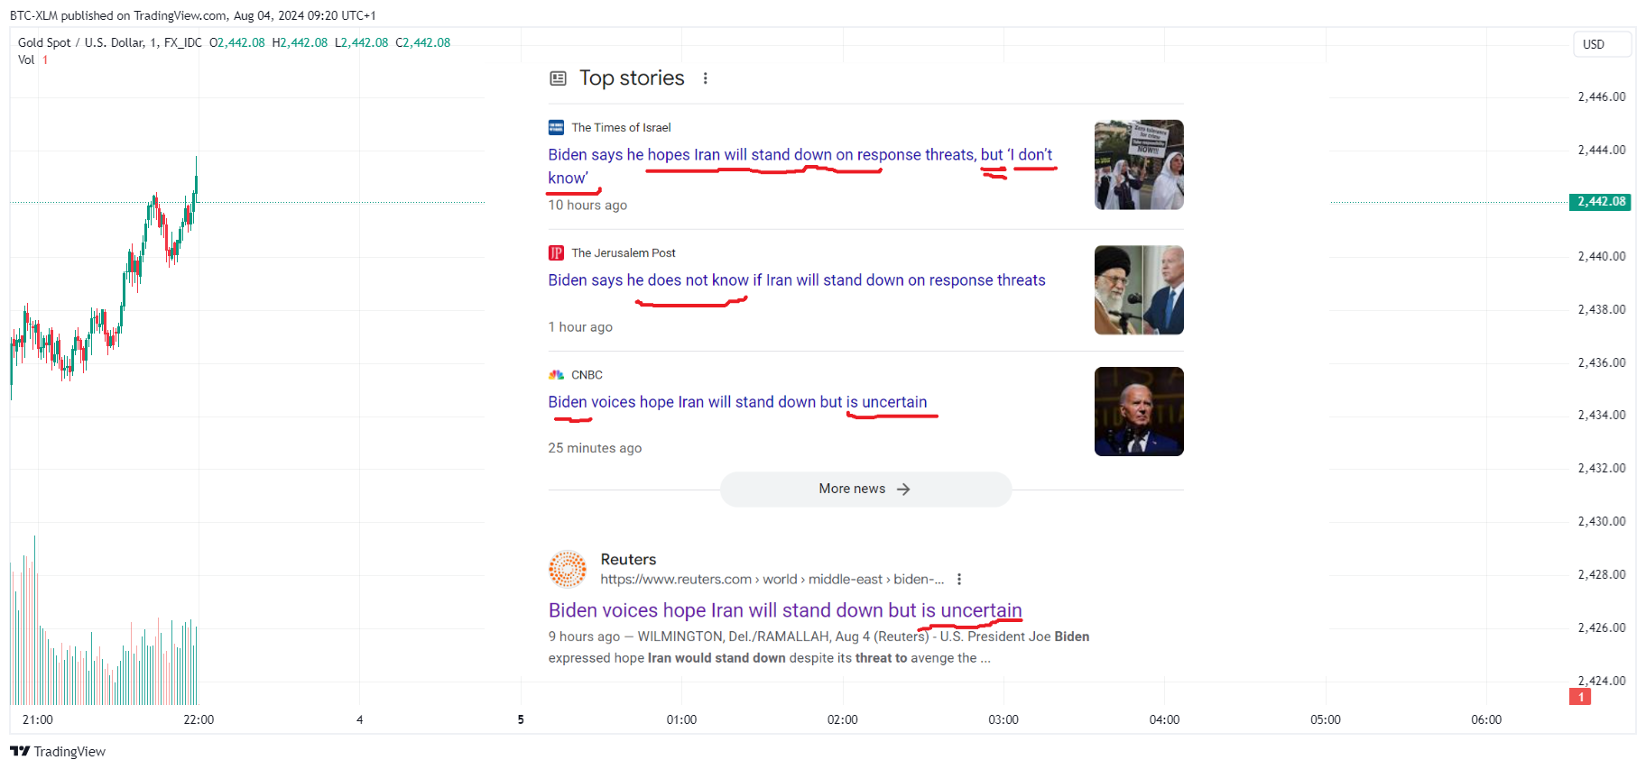Click the 02:00 time axis label
Screen dimensions: 1646x769
coord(843,719)
